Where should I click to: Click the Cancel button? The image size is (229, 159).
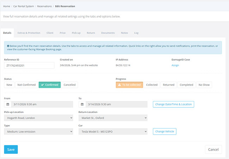click(213, 149)
